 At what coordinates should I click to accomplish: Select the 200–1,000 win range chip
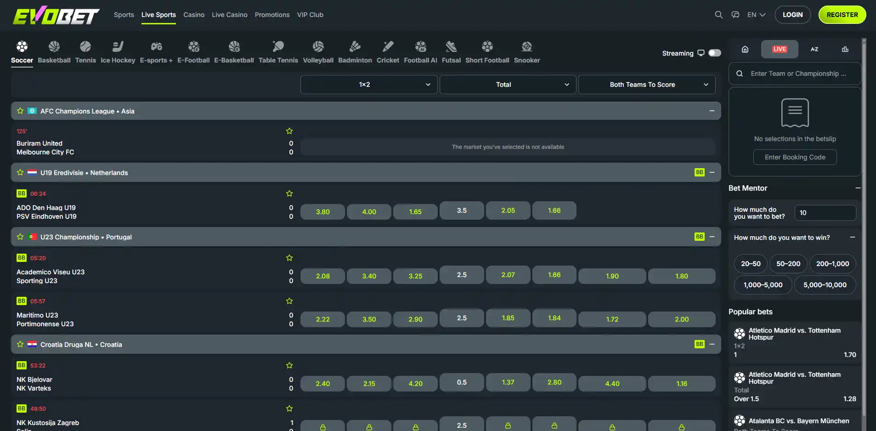pos(833,264)
